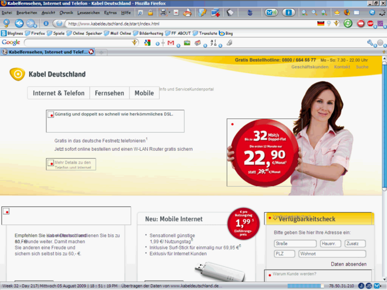Click in the Zusatz input field
The width and height of the screenshot is (387, 290).
(355, 244)
